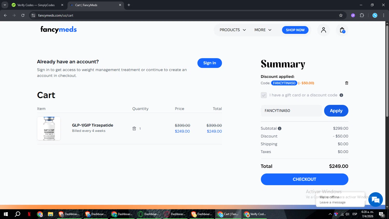Viewport: 389px width, 219px height.
Task: Apply the discount code
Action: tap(336, 111)
